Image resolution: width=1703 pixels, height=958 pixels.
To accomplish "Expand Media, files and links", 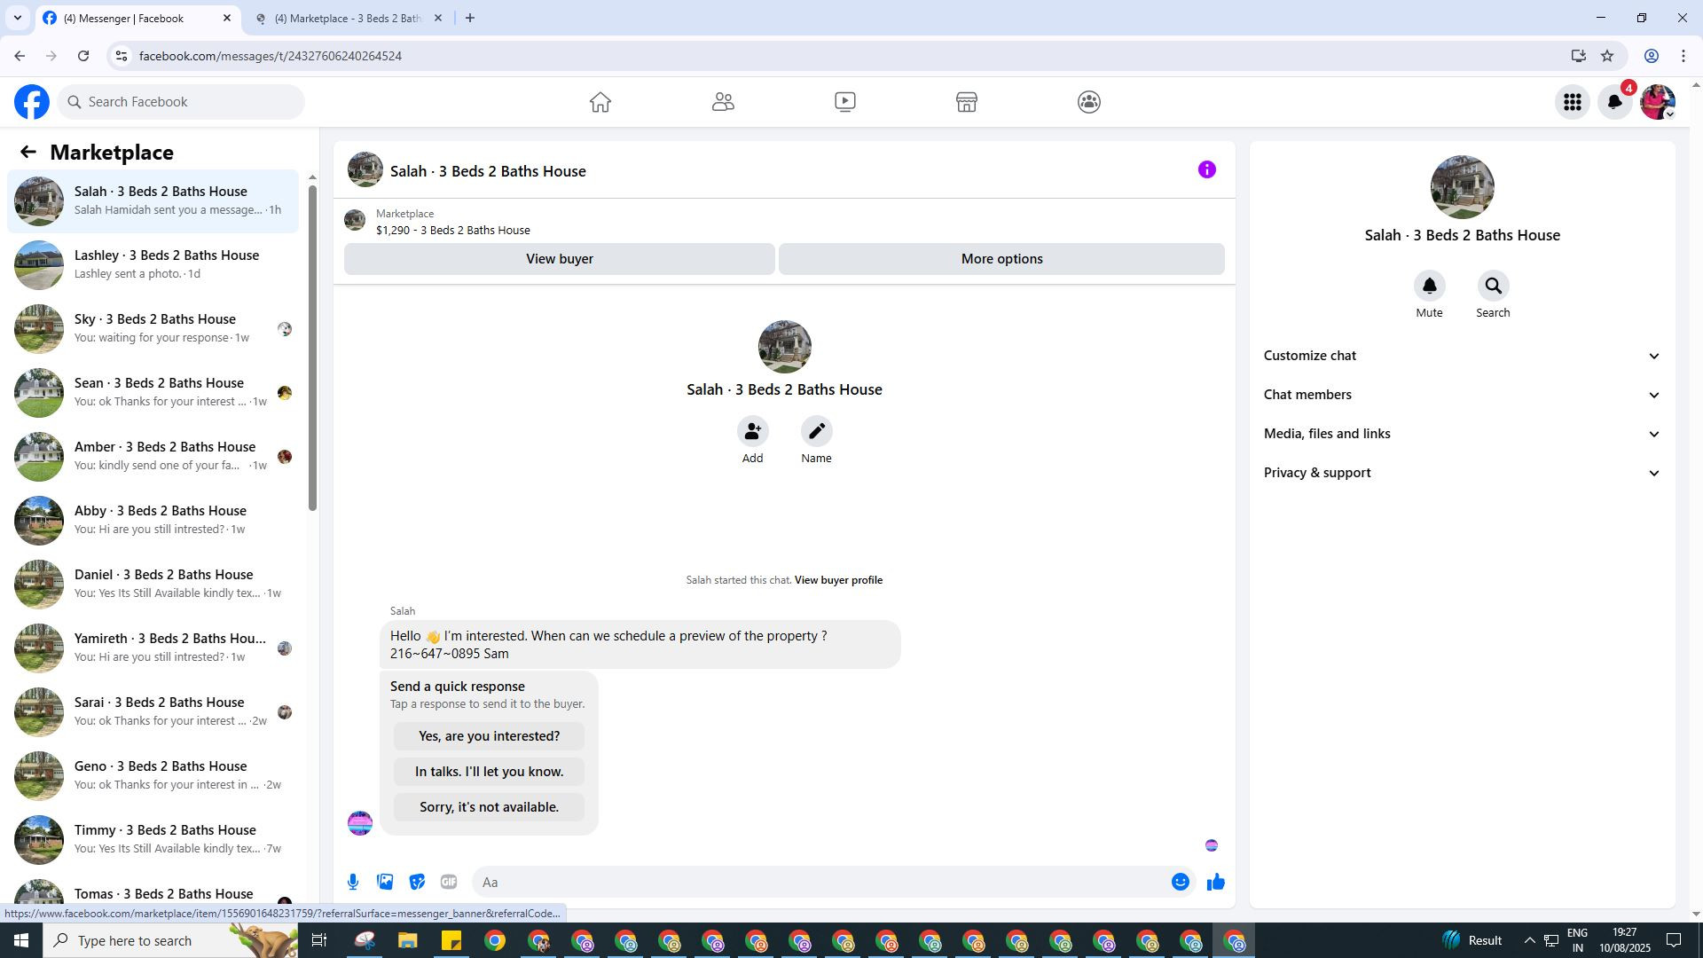I will (1462, 434).
